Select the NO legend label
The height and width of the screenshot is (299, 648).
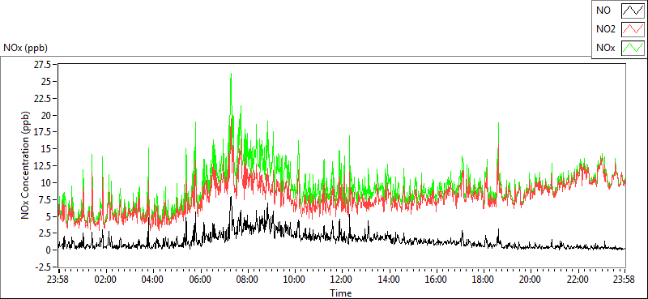pos(603,11)
